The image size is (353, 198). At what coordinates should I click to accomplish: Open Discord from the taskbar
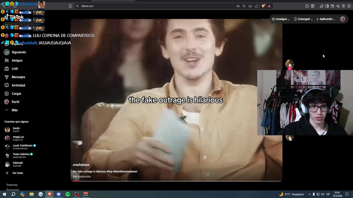tap(58, 194)
